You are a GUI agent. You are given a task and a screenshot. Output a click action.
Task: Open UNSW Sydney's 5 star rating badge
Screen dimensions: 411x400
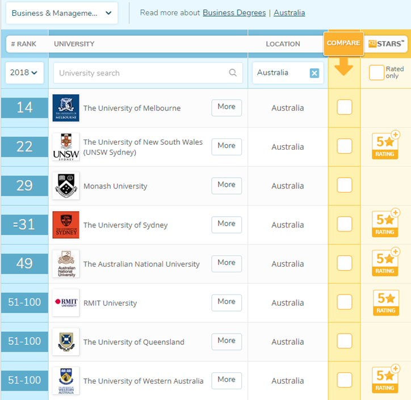point(385,145)
